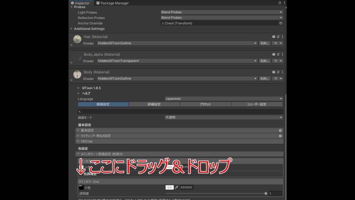The width and height of the screenshot is (355, 200).
Task: Click the gear icon on the ライティング・明るさ設定 row
Action: pyautogui.click(x=280, y=136)
